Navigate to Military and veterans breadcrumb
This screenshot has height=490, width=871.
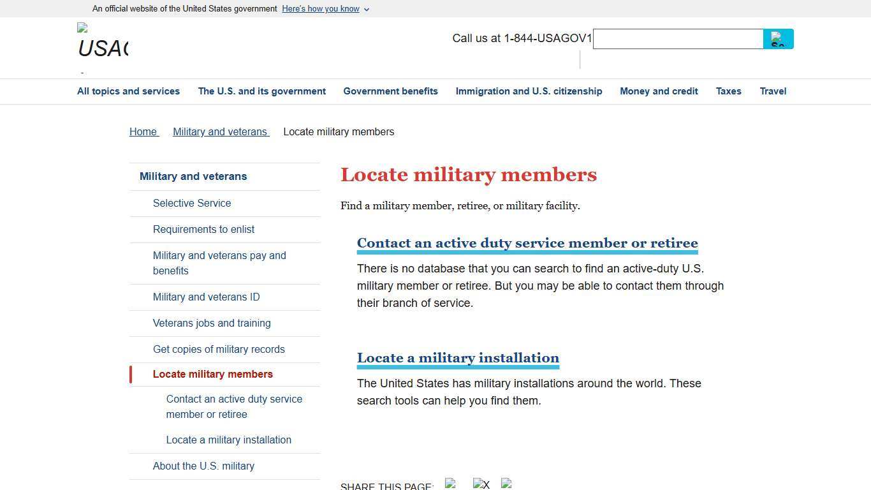220,131
